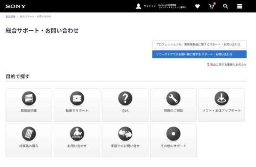The image size is (256, 167).
Task: Click the 付属品の購入 remote control icon
Action: pyautogui.click(x=29, y=134)
